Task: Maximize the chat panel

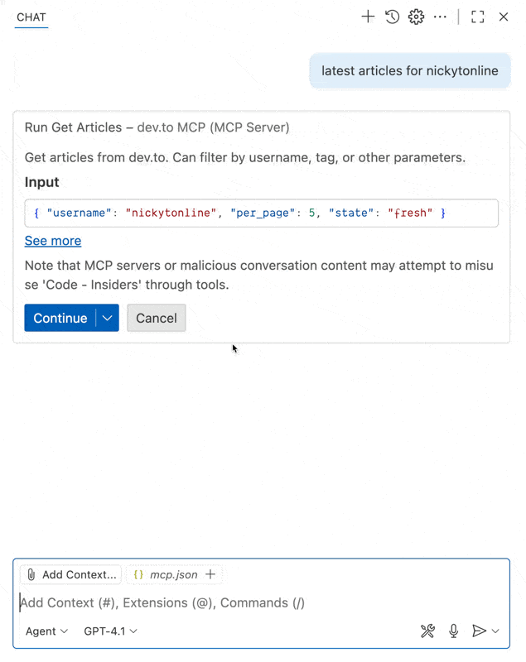Action: (477, 17)
